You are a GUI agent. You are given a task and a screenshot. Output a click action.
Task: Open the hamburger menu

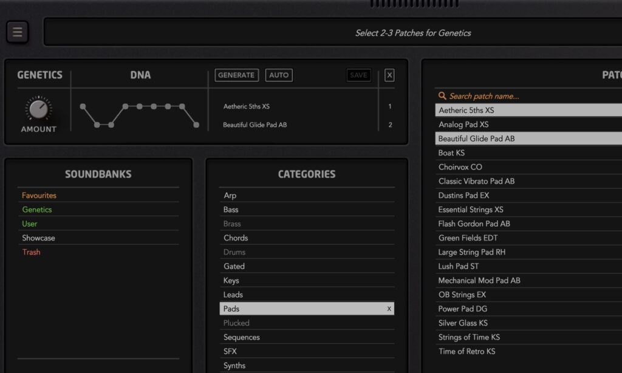pyautogui.click(x=18, y=32)
